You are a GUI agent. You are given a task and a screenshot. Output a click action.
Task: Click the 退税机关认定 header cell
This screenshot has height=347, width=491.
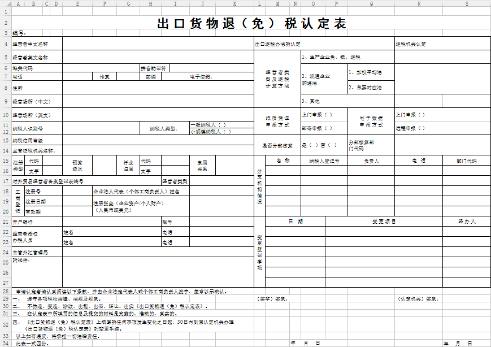pos(442,44)
